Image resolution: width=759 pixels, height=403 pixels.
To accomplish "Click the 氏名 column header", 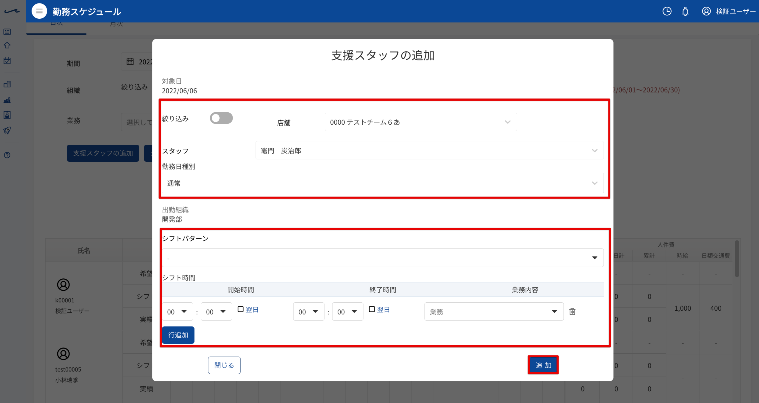I will [x=84, y=250].
